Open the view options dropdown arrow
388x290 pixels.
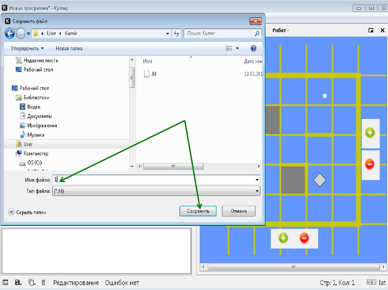(x=237, y=48)
